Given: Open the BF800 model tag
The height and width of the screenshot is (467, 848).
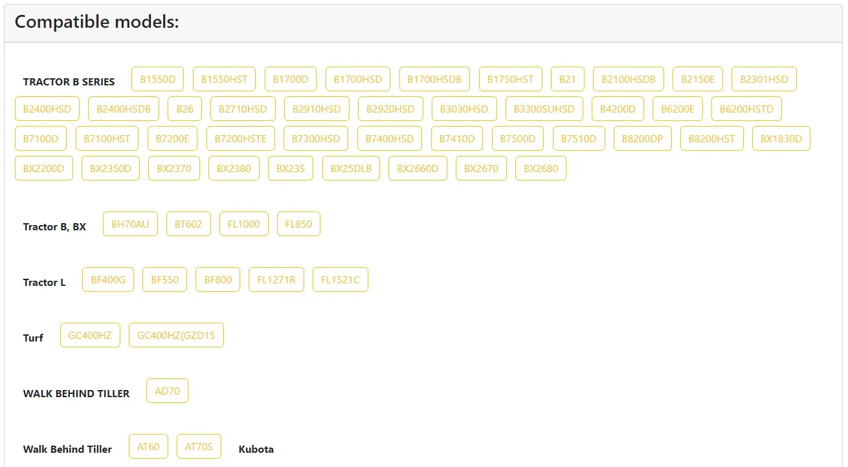Looking at the screenshot, I should pos(218,279).
